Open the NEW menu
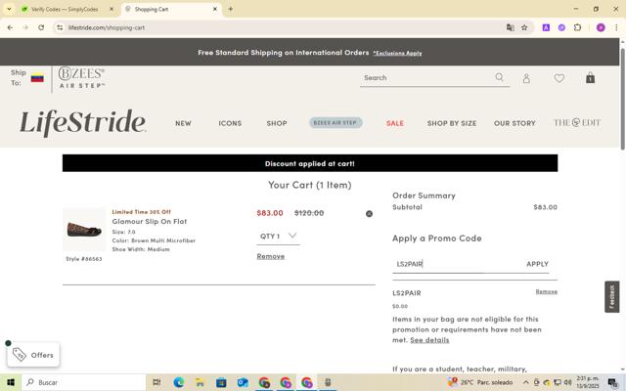The image size is (626, 391). [183, 123]
